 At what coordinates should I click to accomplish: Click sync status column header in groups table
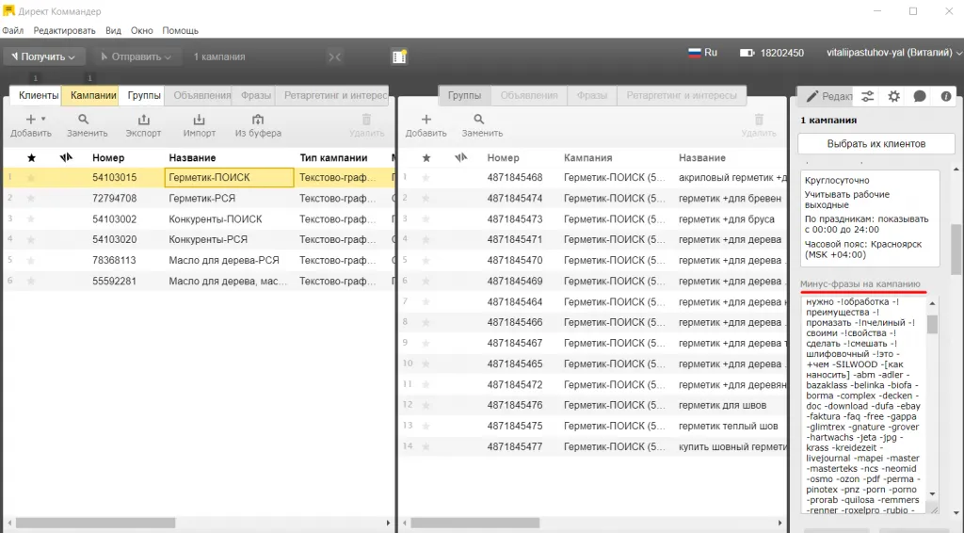click(460, 158)
